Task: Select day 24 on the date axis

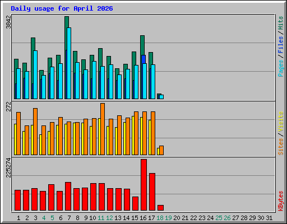Action: pos(210,218)
